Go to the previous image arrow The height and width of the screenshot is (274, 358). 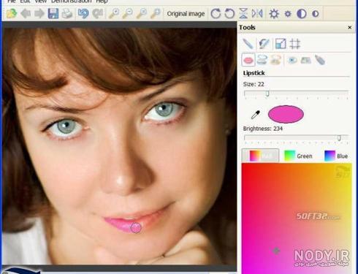[x=26, y=14]
